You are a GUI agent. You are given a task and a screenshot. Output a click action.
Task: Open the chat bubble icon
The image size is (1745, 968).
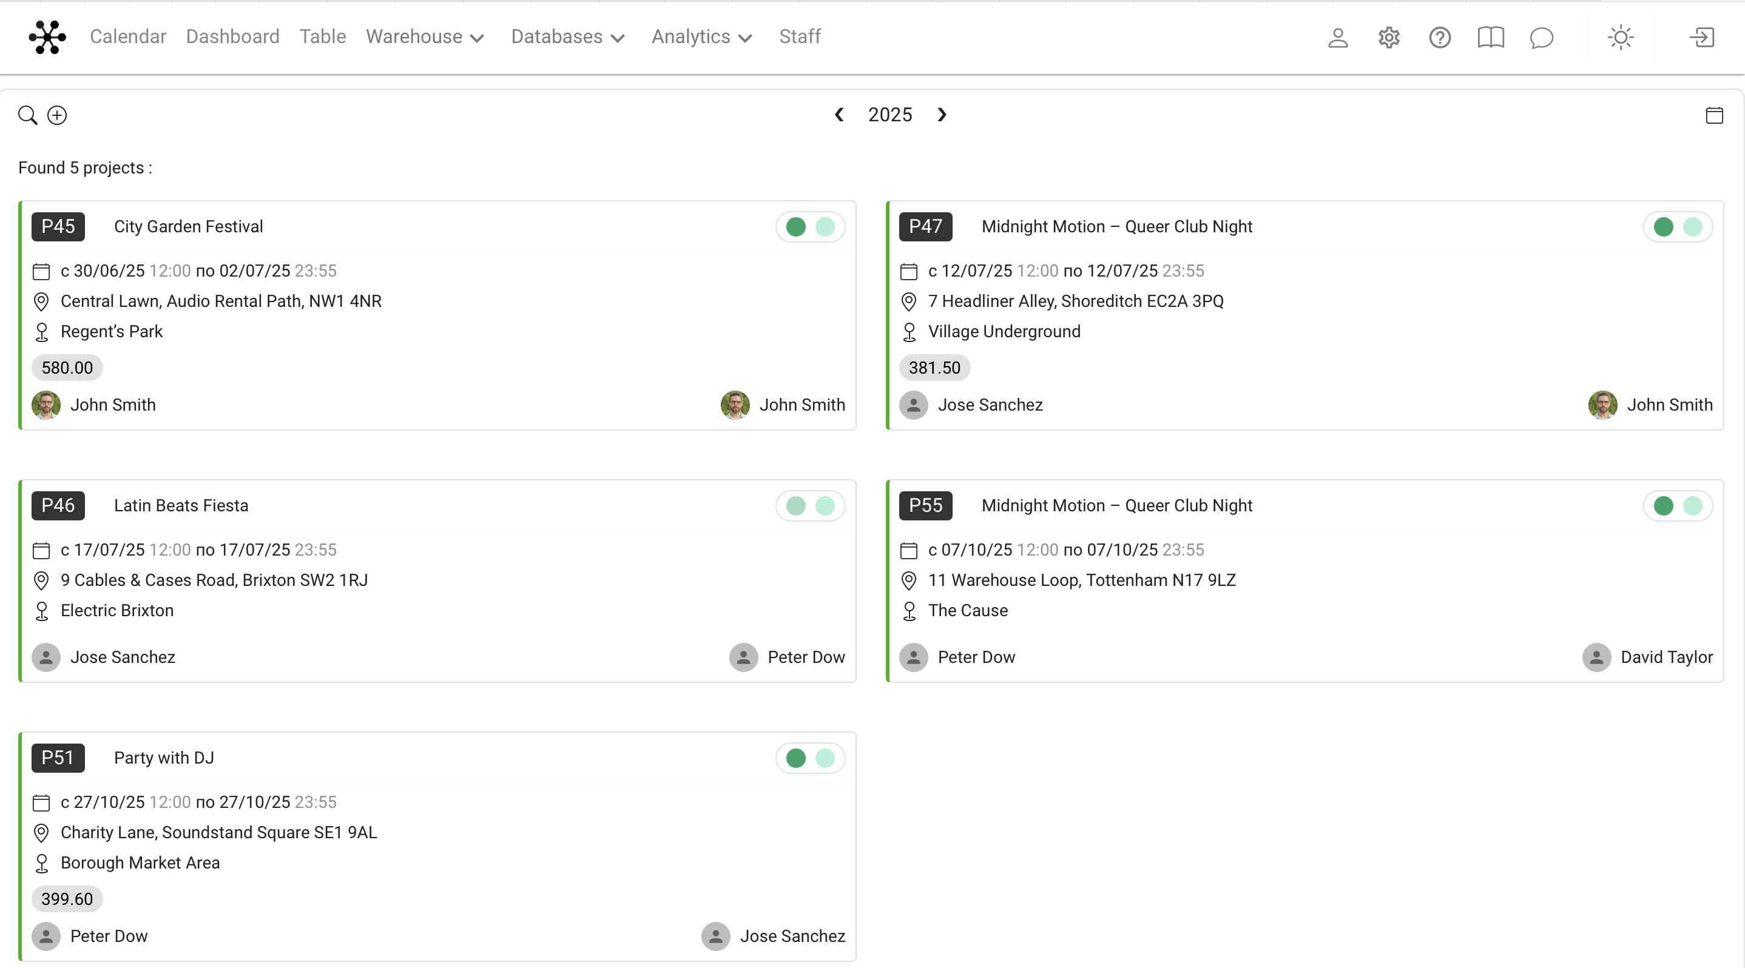point(1541,37)
